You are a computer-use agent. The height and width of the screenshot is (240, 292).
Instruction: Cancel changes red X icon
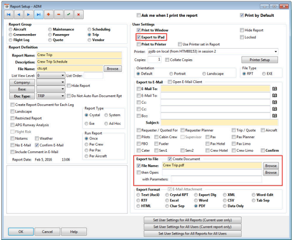[78, 14]
